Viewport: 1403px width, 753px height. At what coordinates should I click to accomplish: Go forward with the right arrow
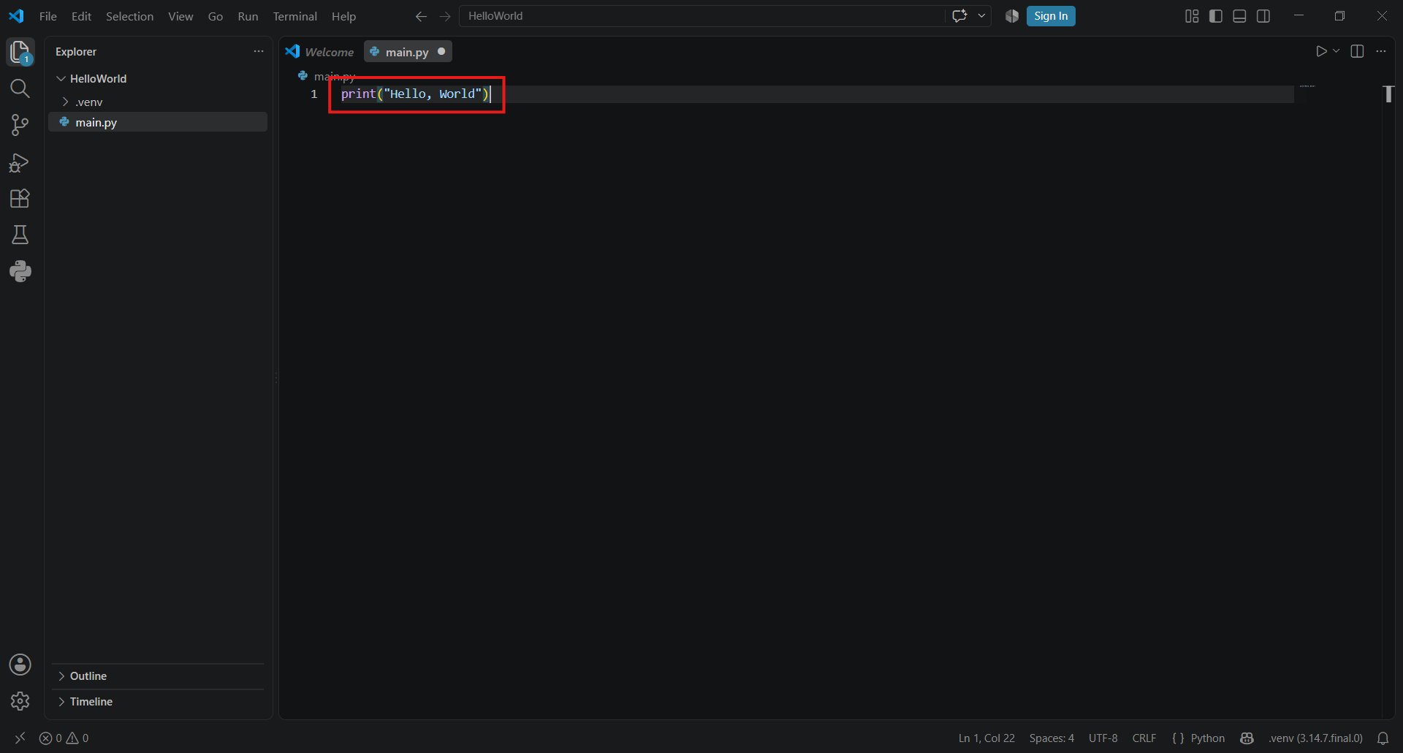[445, 16]
